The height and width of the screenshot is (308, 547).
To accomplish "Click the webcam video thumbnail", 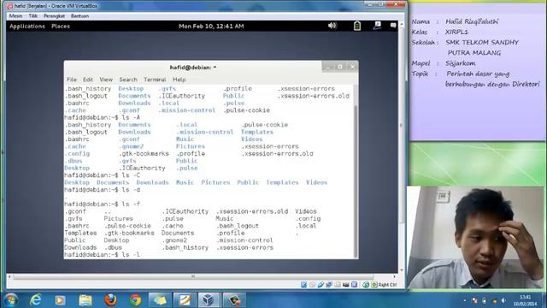I will click(475, 238).
